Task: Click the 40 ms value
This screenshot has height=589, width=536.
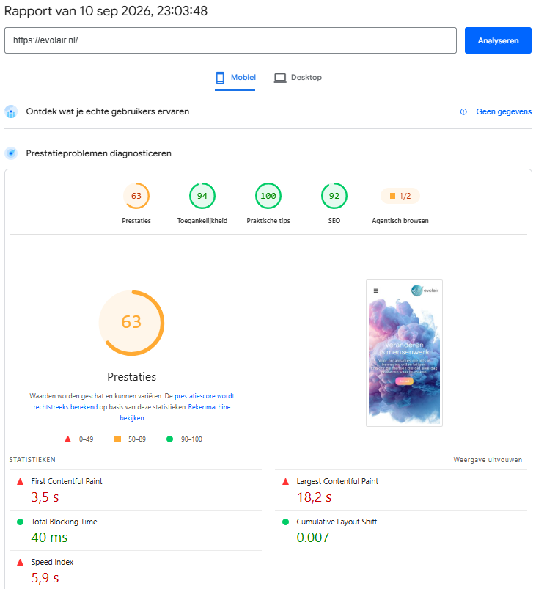Action: click(x=49, y=538)
